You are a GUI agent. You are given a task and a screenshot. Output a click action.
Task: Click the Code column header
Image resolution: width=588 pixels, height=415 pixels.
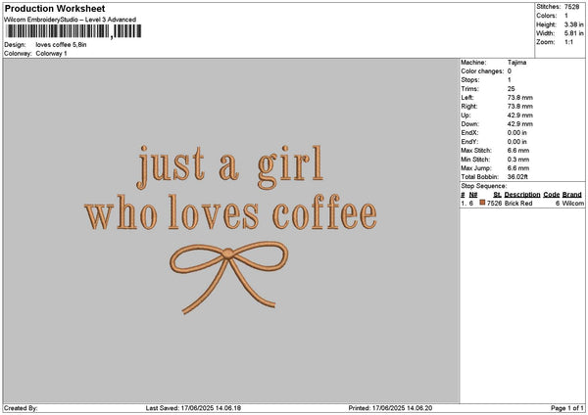coord(552,195)
